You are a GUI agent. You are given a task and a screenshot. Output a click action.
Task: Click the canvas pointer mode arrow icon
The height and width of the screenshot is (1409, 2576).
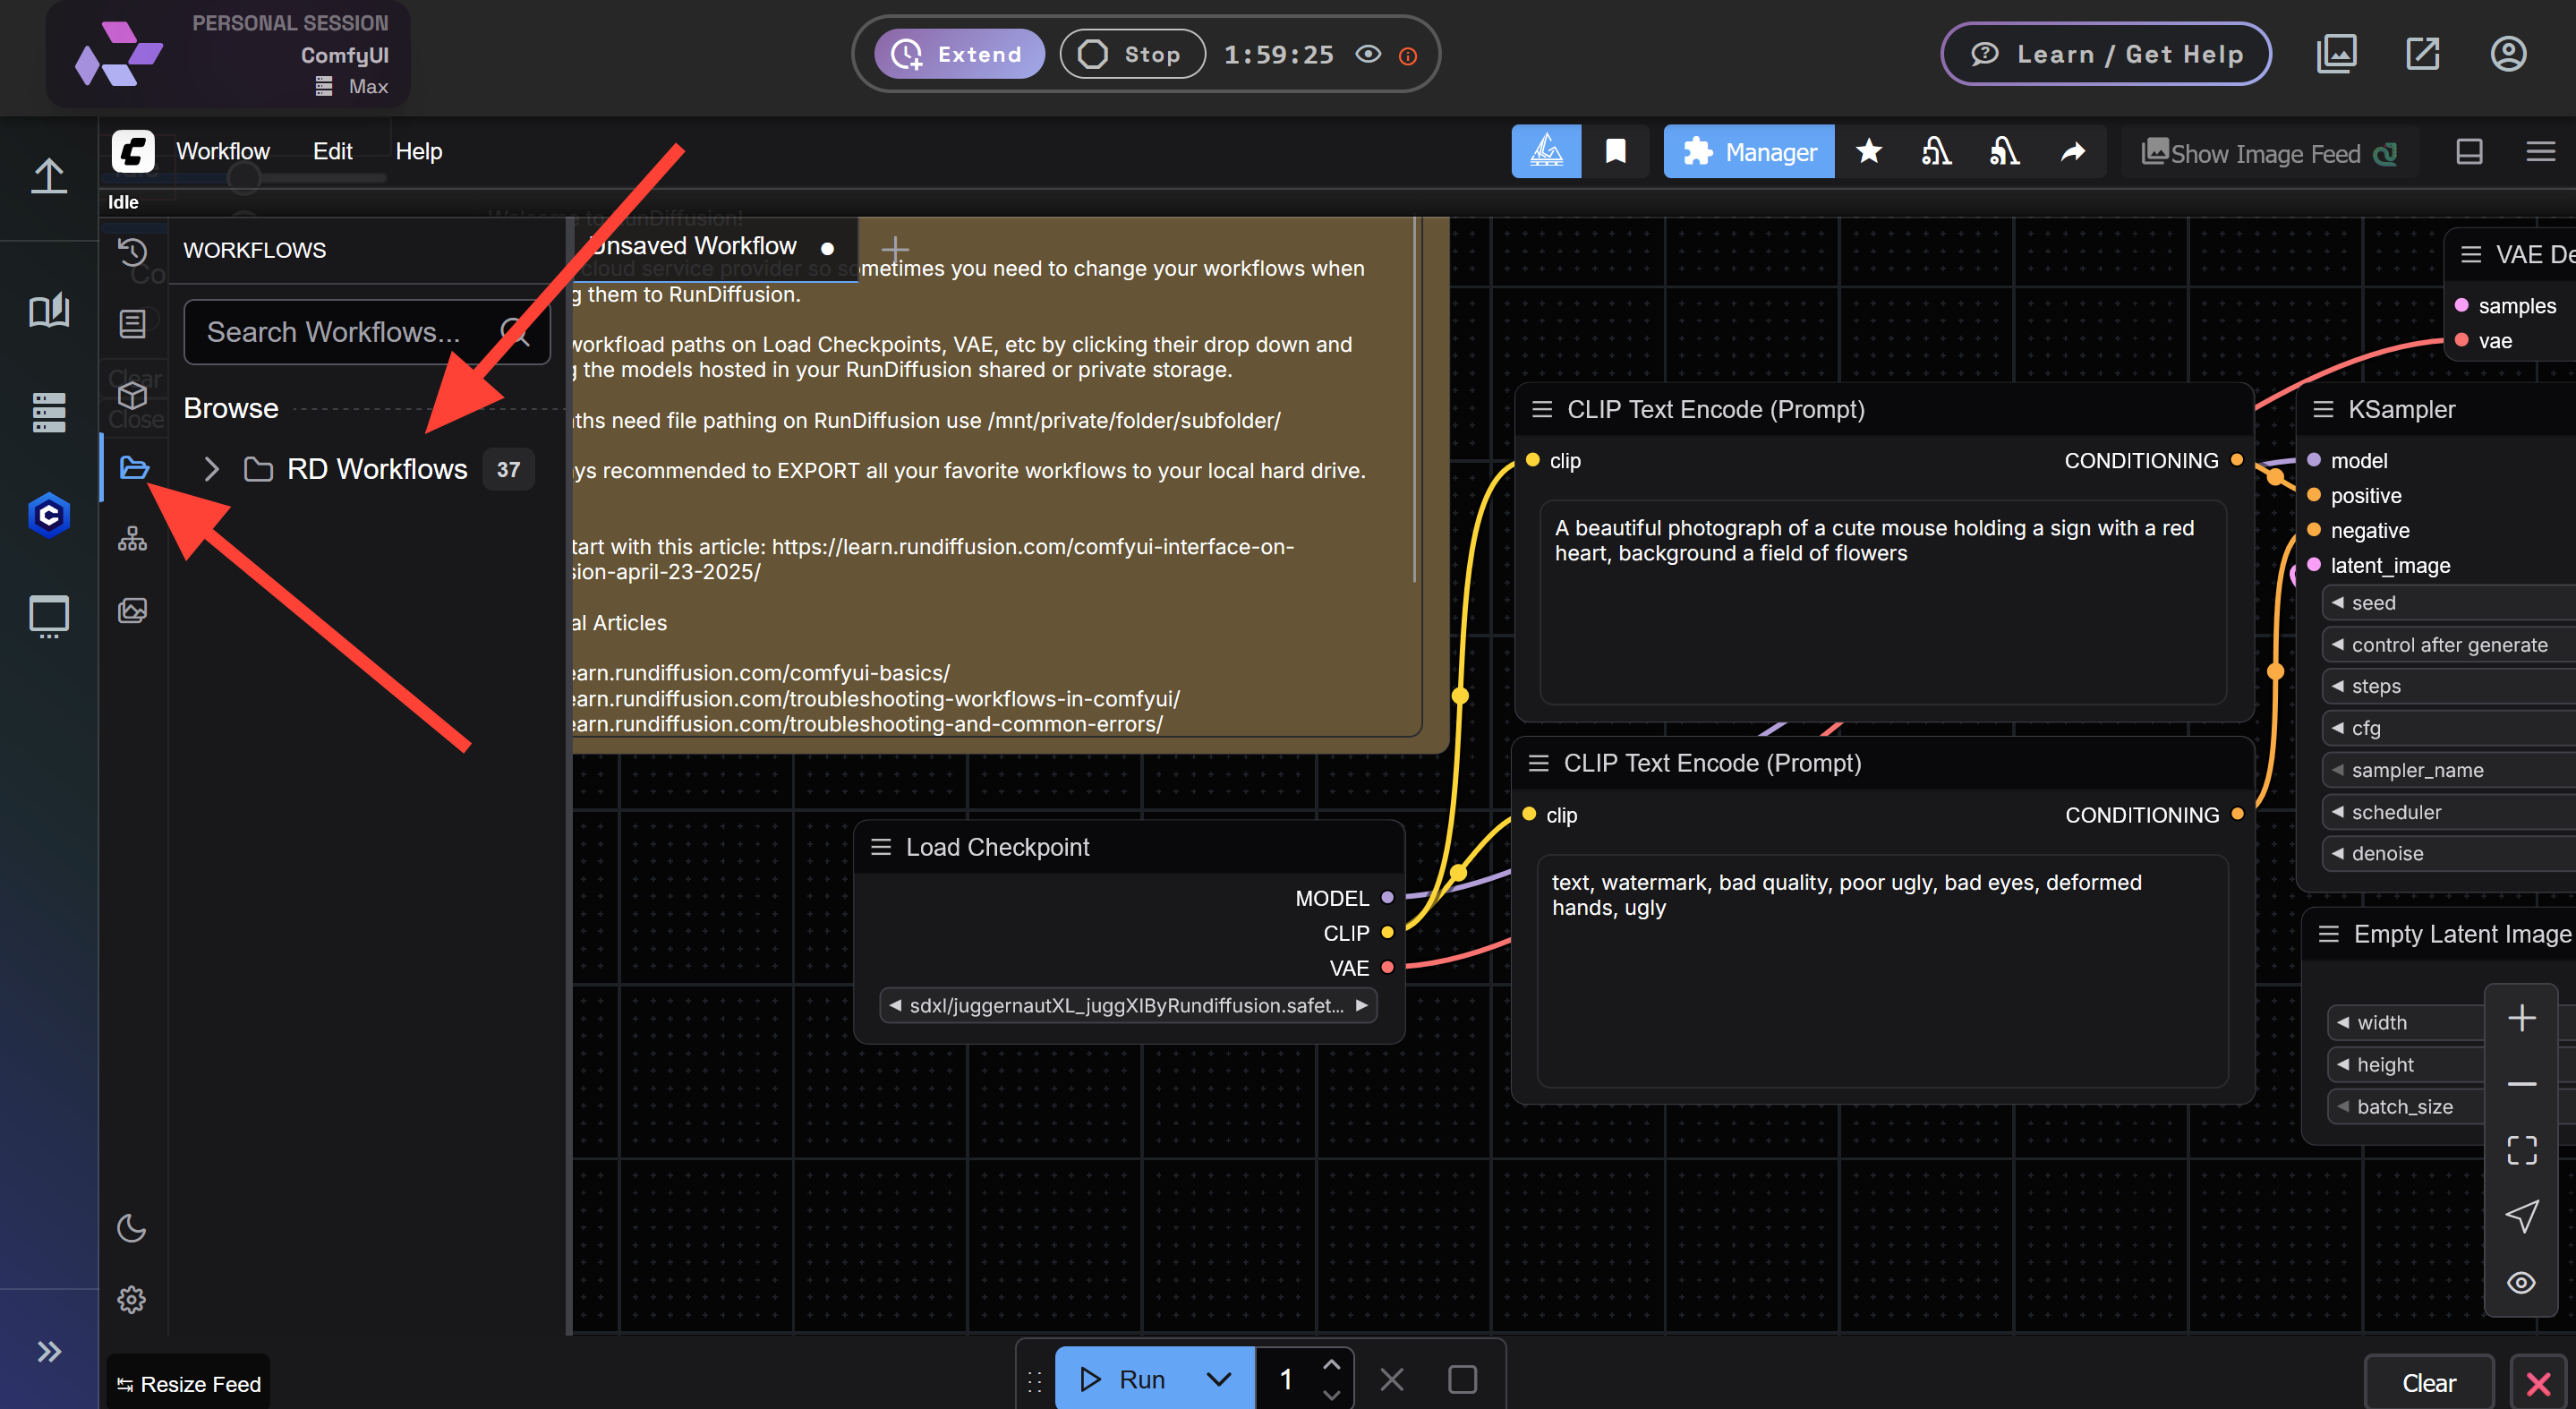2522,1216
